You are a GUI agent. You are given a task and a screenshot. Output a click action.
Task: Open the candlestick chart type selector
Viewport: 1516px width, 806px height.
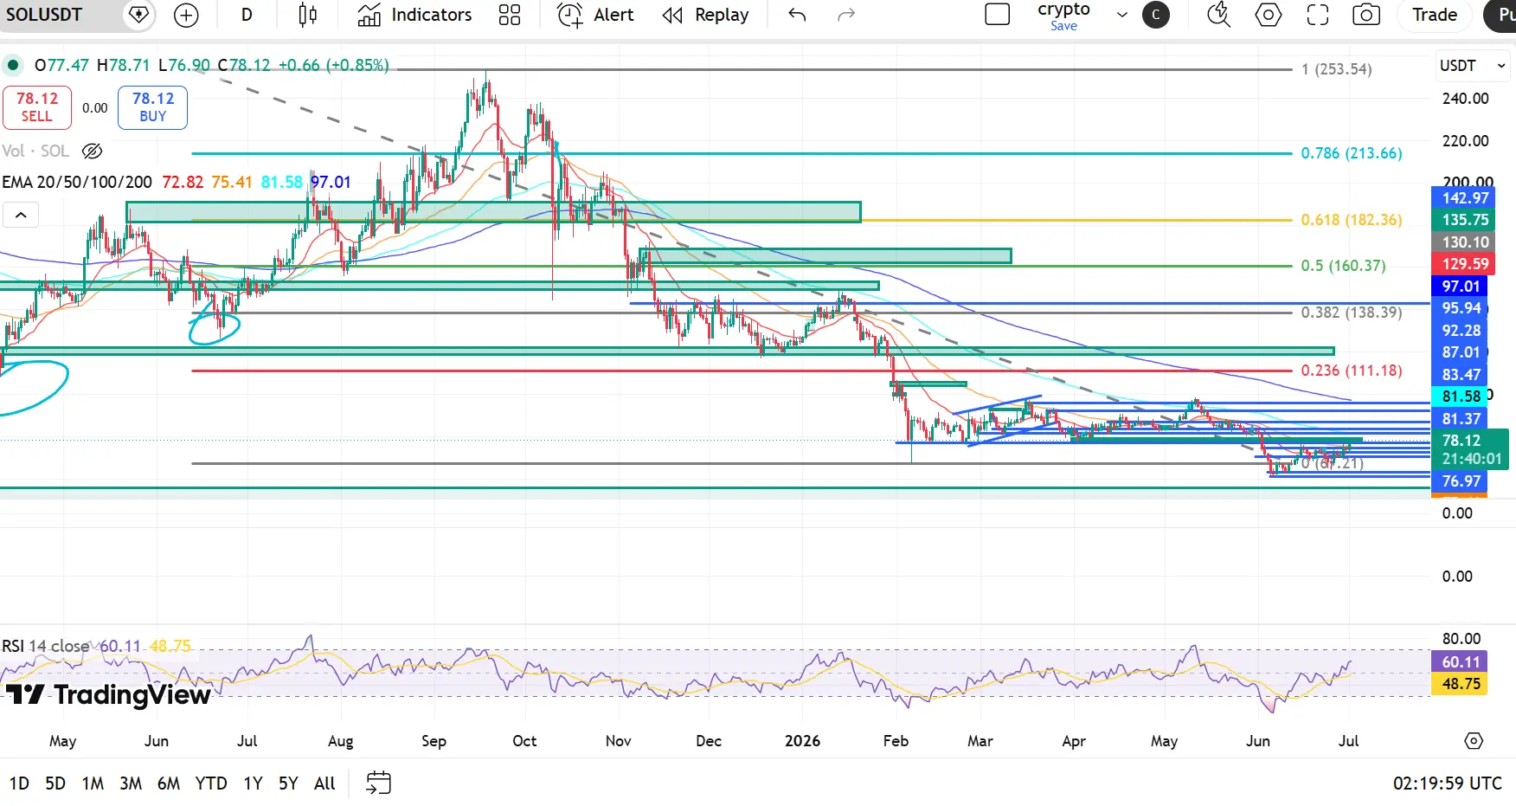click(x=307, y=15)
